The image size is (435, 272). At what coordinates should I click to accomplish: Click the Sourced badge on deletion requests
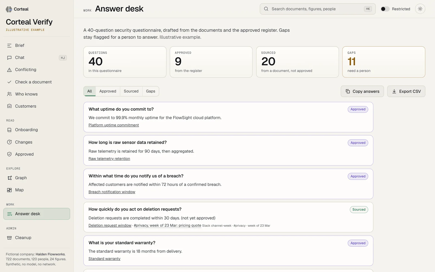point(359,210)
